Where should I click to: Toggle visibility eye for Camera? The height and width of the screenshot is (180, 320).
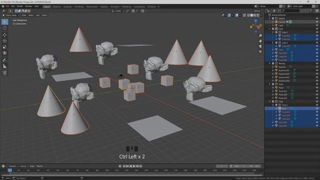[317, 22]
